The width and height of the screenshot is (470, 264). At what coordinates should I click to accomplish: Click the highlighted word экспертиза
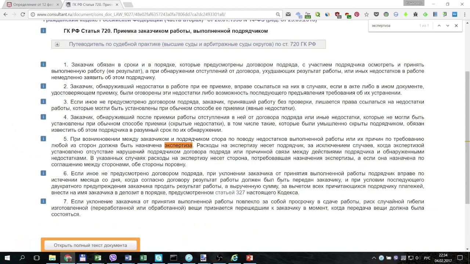[x=178, y=146]
